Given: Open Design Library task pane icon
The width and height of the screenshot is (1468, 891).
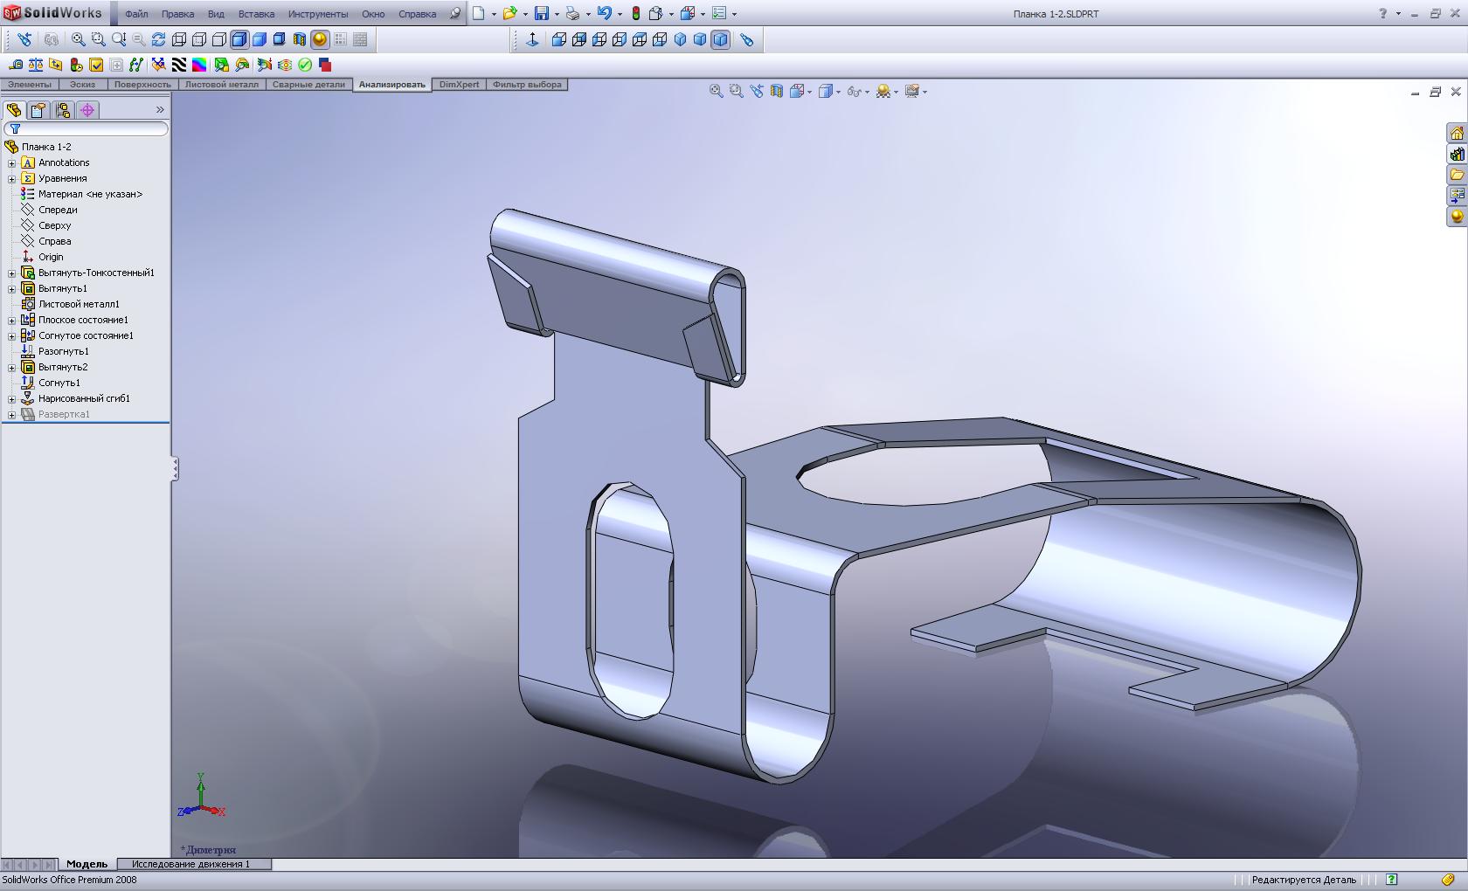Looking at the screenshot, I should [x=1457, y=154].
